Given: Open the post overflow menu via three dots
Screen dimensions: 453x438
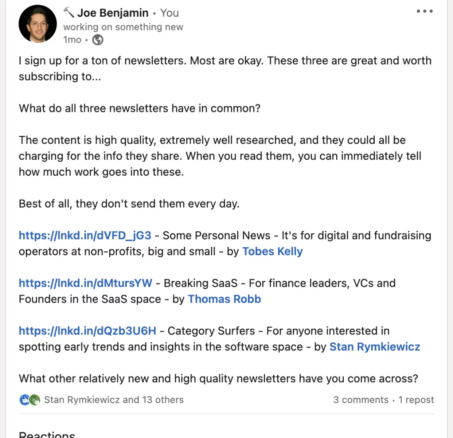Looking at the screenshot, I should pos(424,11).
